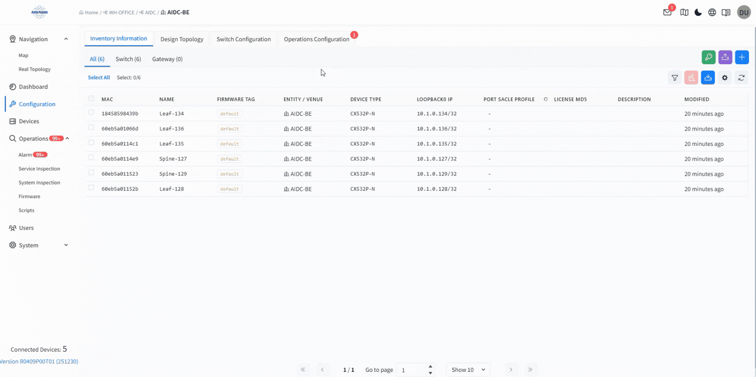This screenshot has height=377, width=756.
Task: Toggle dark mode moon icon
Action: 698,13
